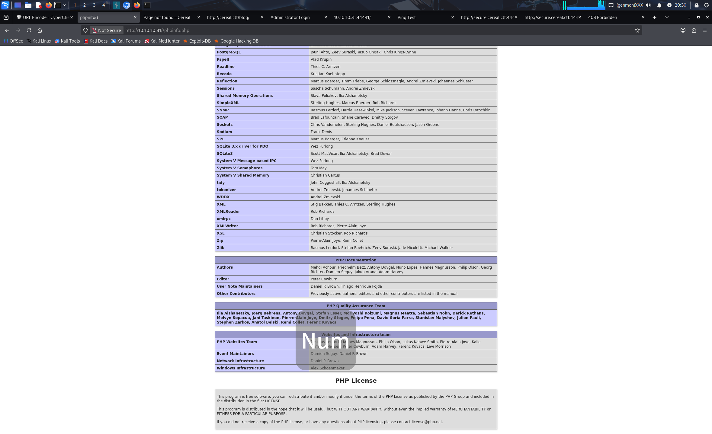712x434 pixels.
Task: Open a new tab with plus button
Action: click(654, 18)
